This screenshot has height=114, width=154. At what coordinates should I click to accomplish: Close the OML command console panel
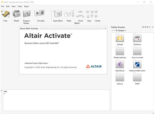(x=1, y=90)
